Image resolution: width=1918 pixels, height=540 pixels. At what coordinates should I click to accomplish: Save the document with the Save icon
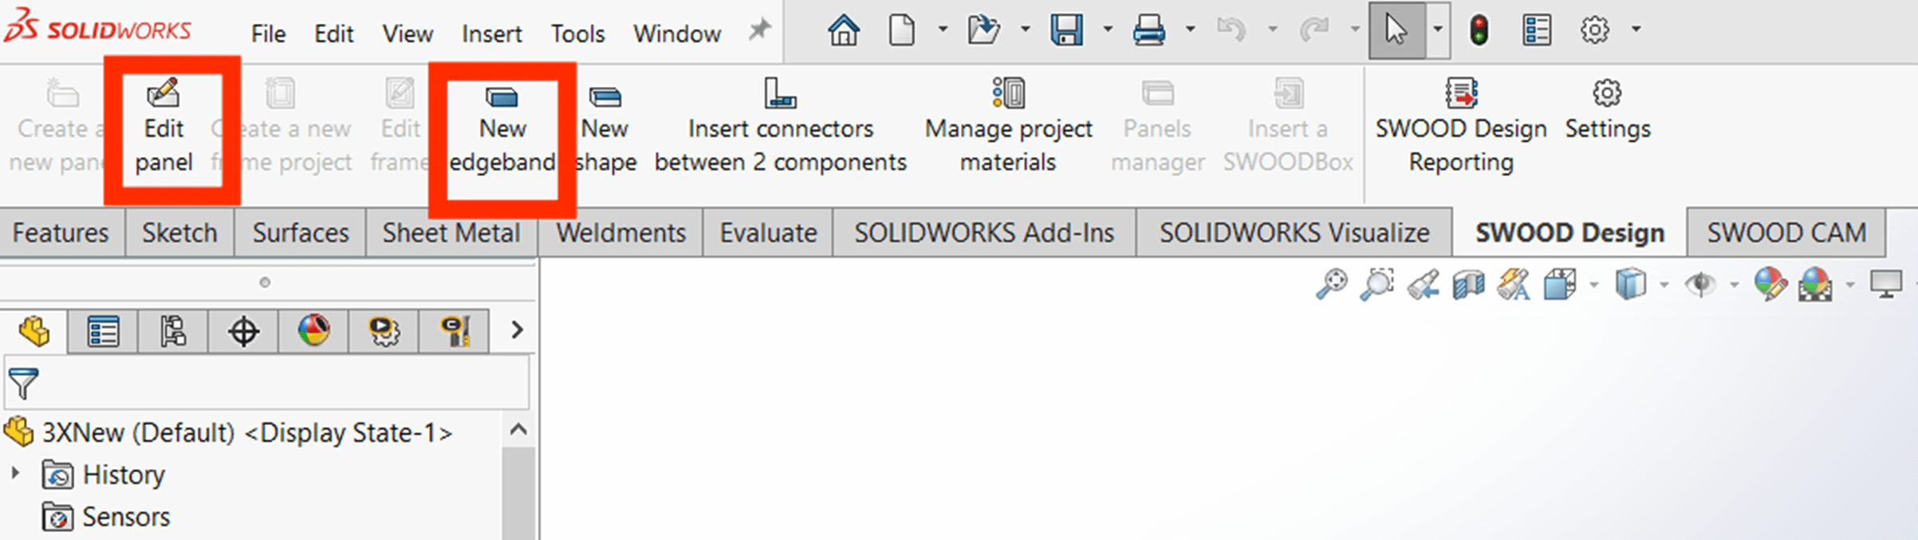tap(1066, 31)
